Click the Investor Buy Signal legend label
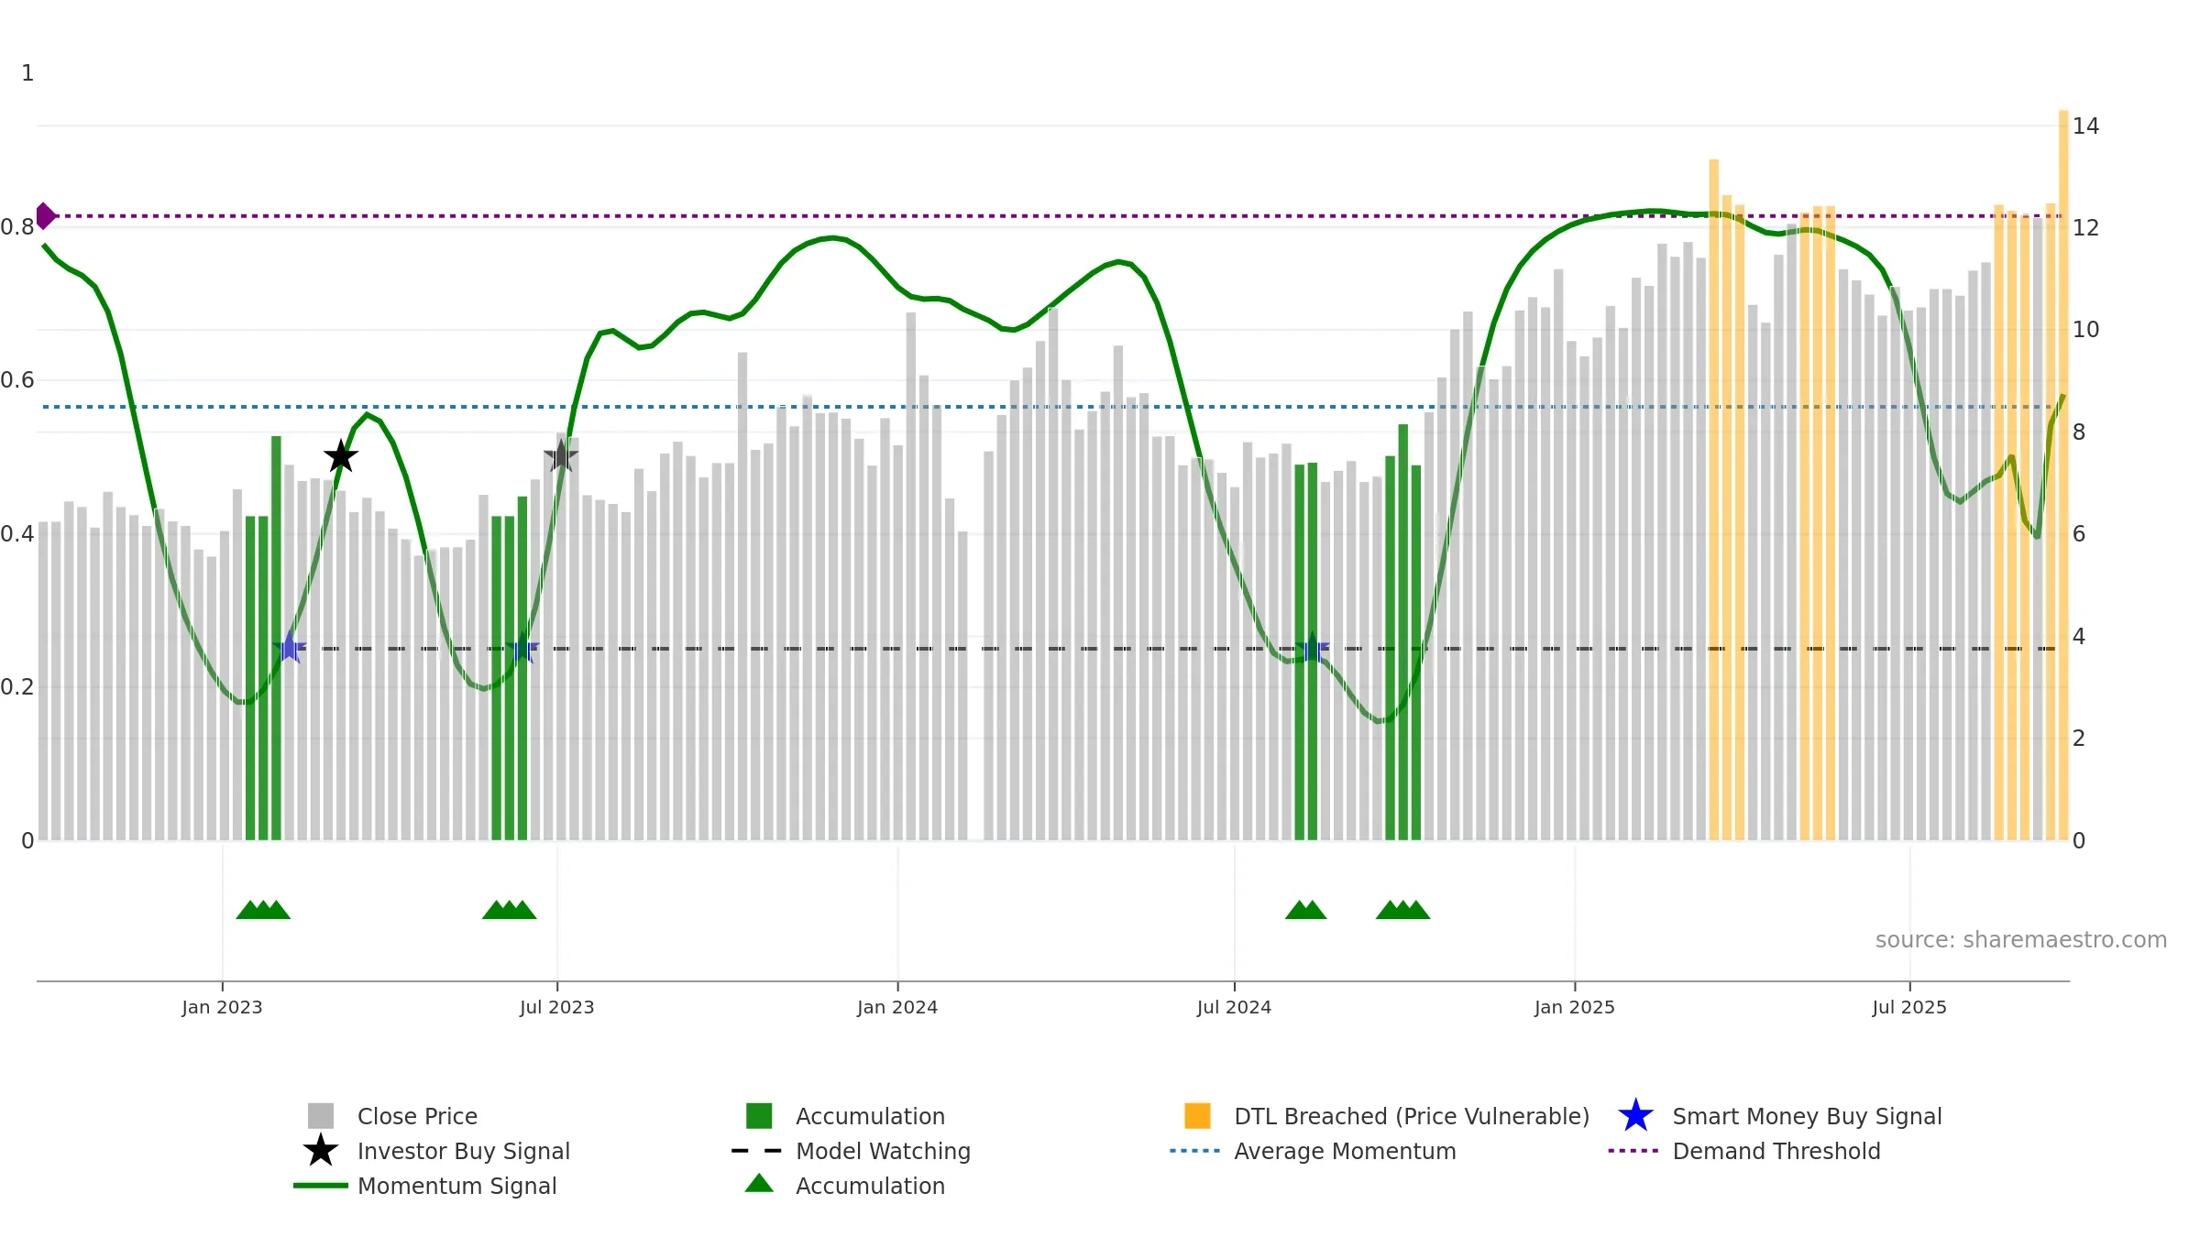The image size is (2200, 1237). tap(464, 1151)
